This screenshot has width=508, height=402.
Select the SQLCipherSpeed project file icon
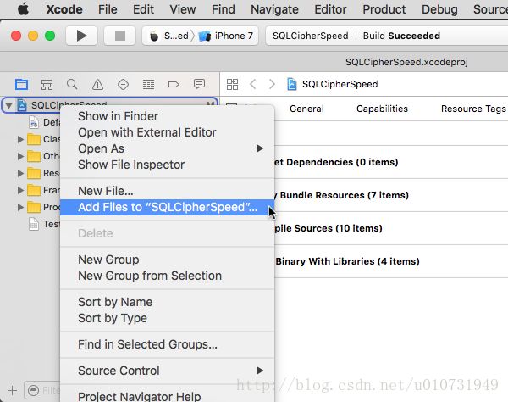click(x=22, y=105)
